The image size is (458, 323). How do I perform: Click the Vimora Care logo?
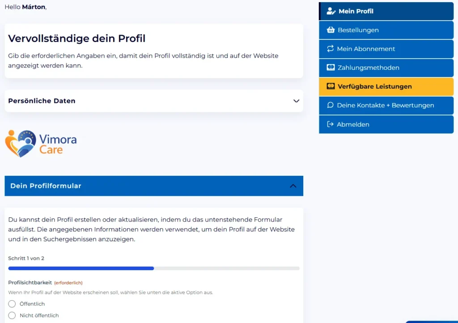tap(41, 144)
